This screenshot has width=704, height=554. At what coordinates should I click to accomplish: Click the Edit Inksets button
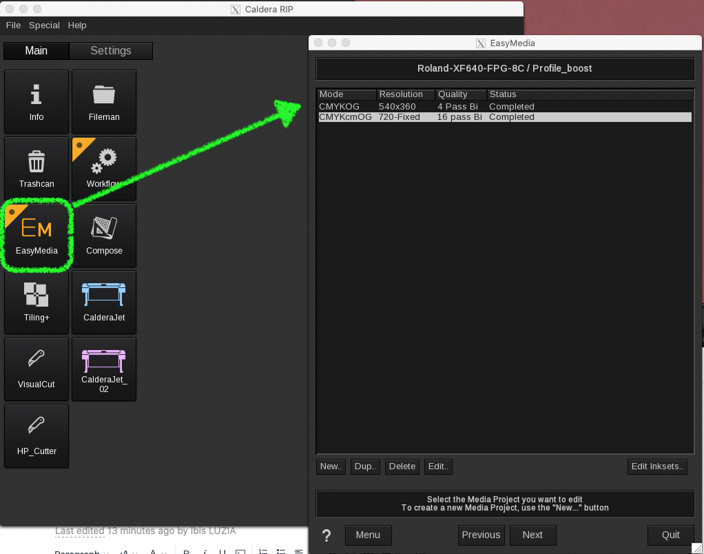656,466
